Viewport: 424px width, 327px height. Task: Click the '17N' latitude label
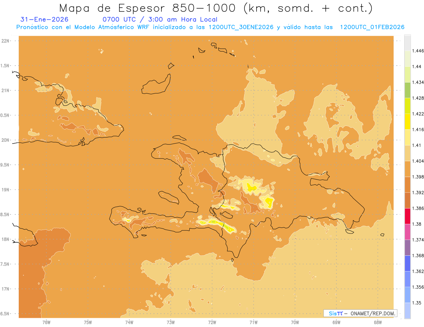[x=5, y=289]
